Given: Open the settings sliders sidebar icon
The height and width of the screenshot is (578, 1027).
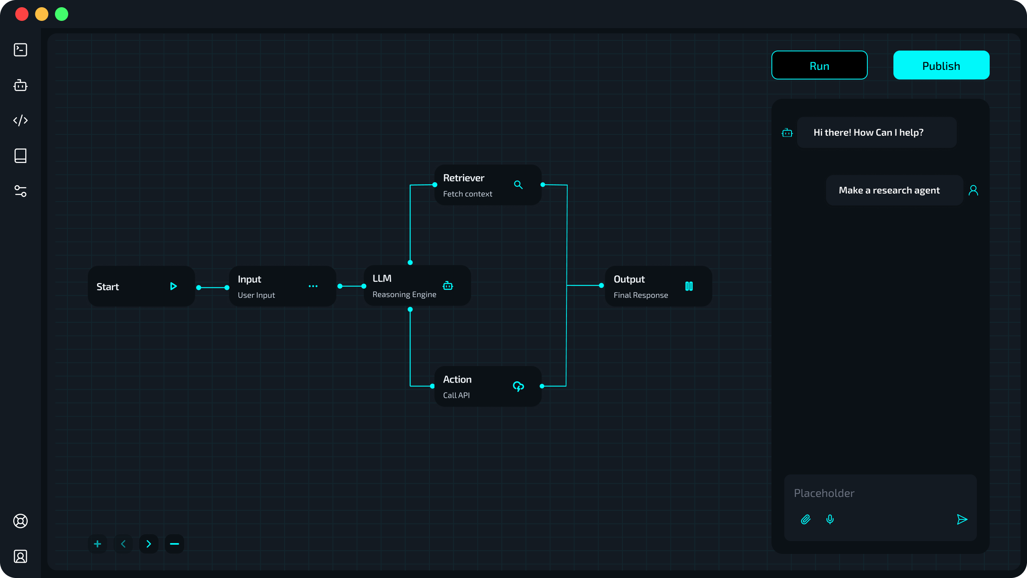Looking at the screenshot, I should 20,191.
